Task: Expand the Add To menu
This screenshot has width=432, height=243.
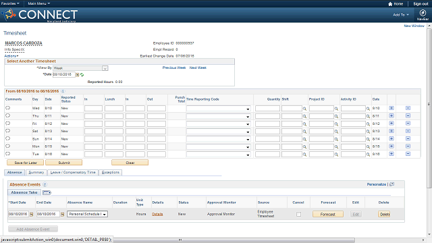Action: click(x=401, y=15)
